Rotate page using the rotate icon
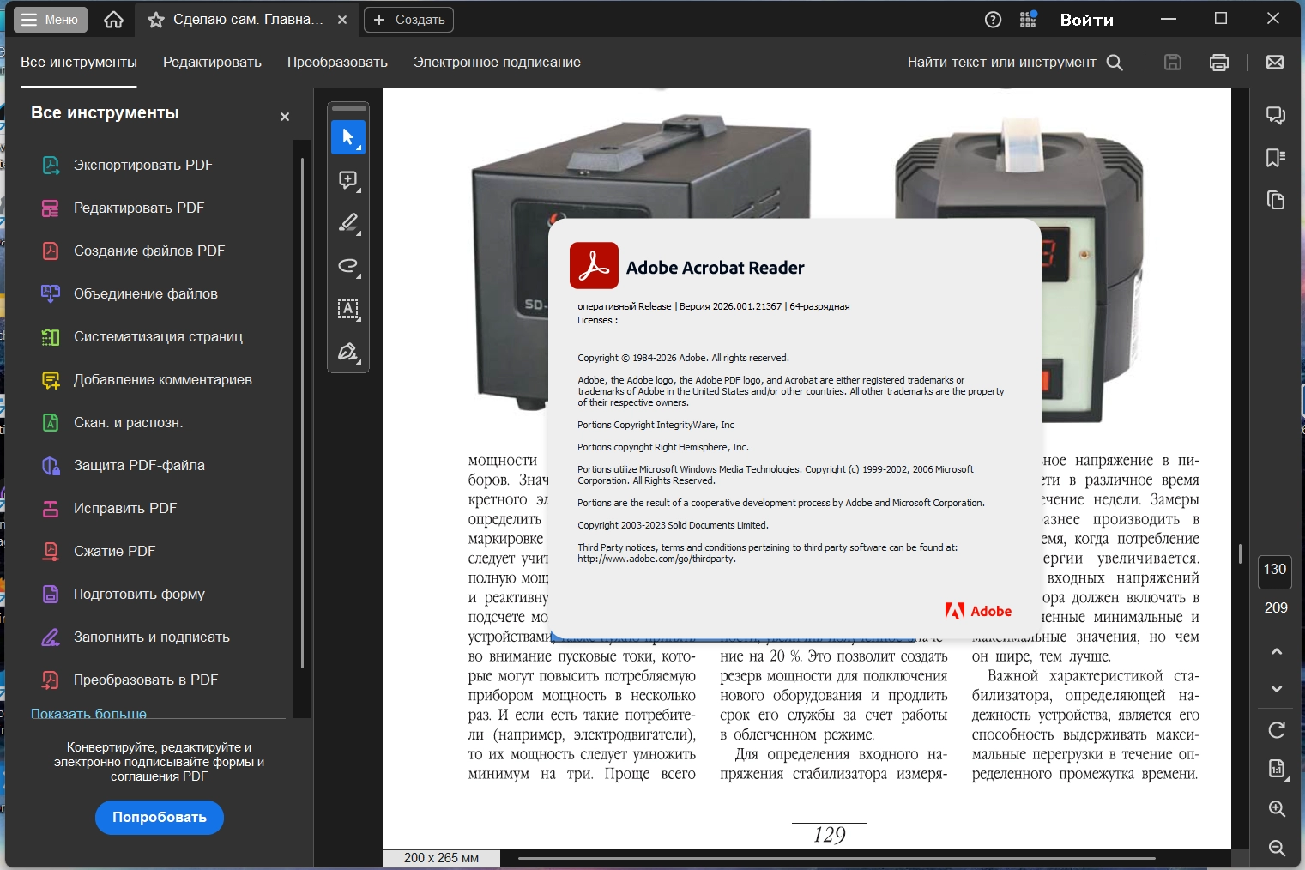This screenshot has width=1305, height=870. coord(1276,730)
